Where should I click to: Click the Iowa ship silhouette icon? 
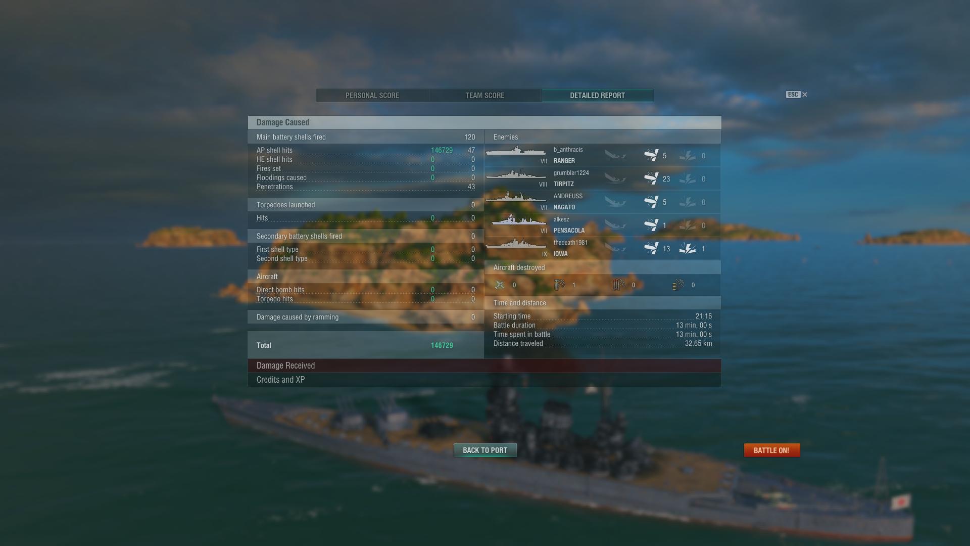(516, 244)
